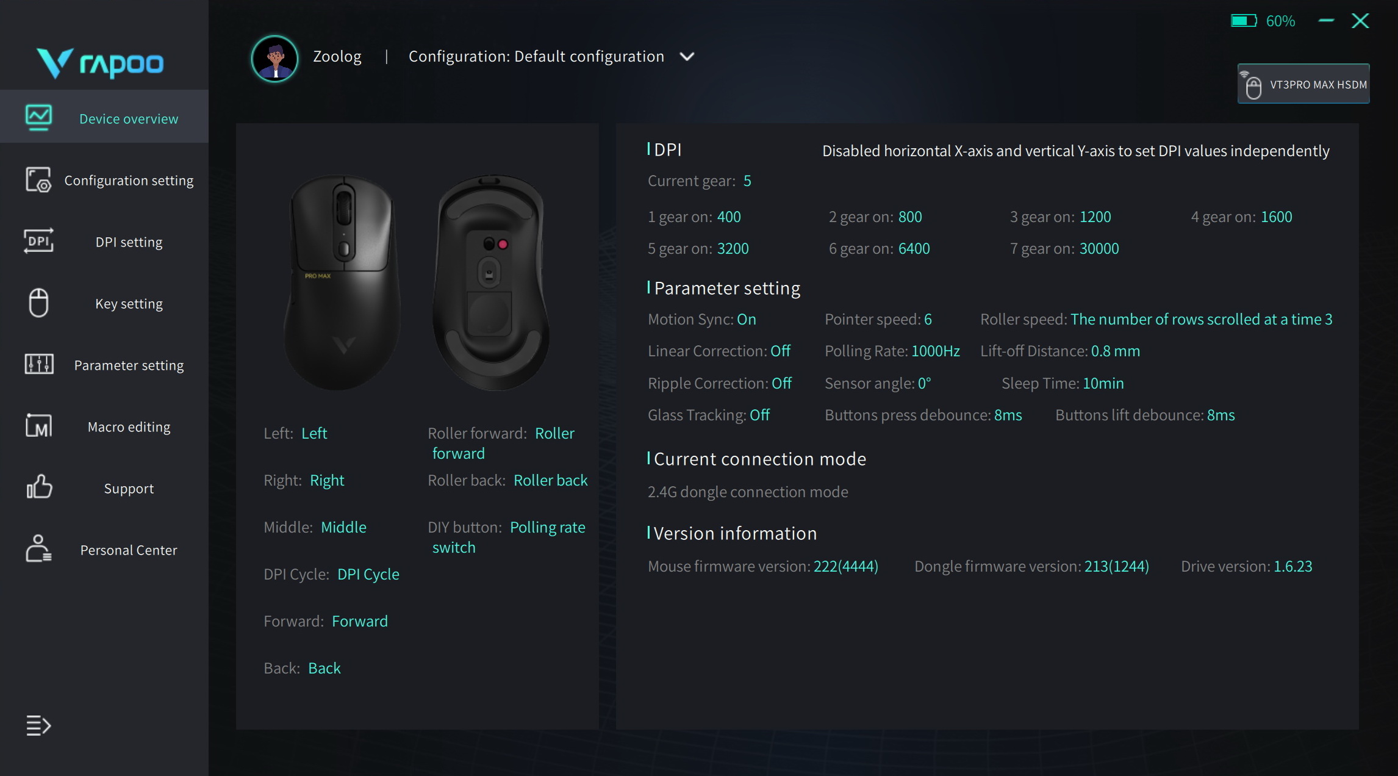The image size is (1398, 776).
Task: Click the mouse bottom-view image
Action: click(490, 282)
